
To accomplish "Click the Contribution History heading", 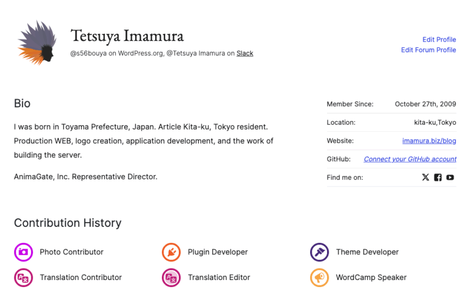I will [x=67, y=223].
